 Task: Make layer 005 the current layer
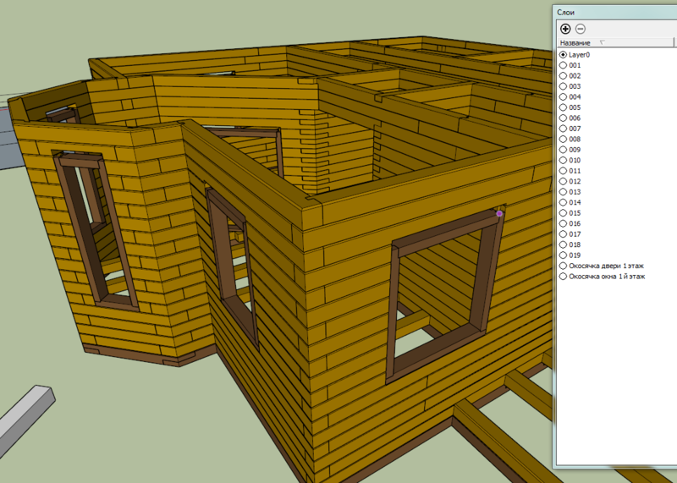tap(563, 107)
